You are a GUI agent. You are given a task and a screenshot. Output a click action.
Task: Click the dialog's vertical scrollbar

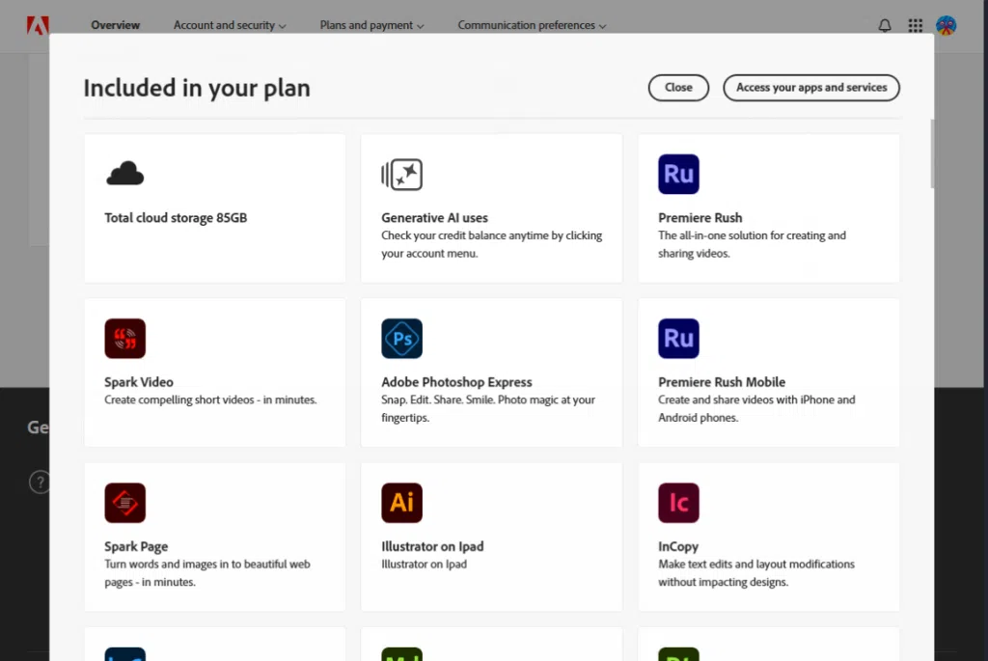point(931,154)
